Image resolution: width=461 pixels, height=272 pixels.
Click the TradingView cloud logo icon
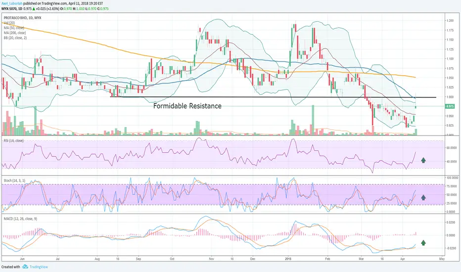click(25, 267)
